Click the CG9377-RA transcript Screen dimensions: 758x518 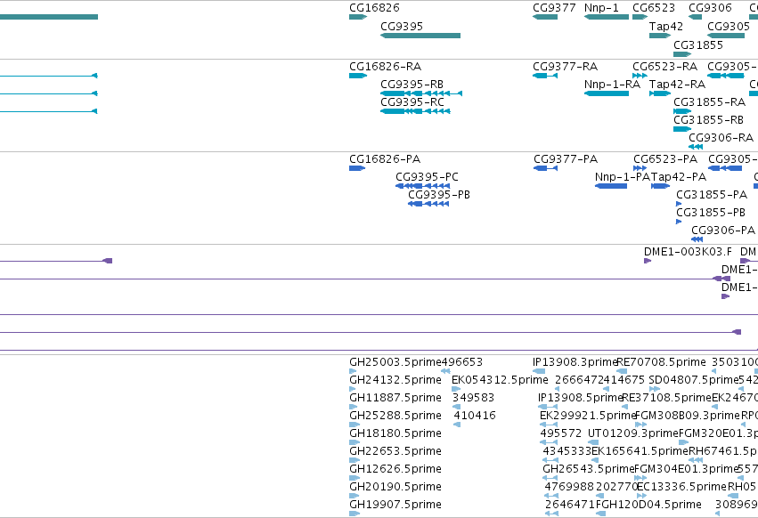pos(545,76)
